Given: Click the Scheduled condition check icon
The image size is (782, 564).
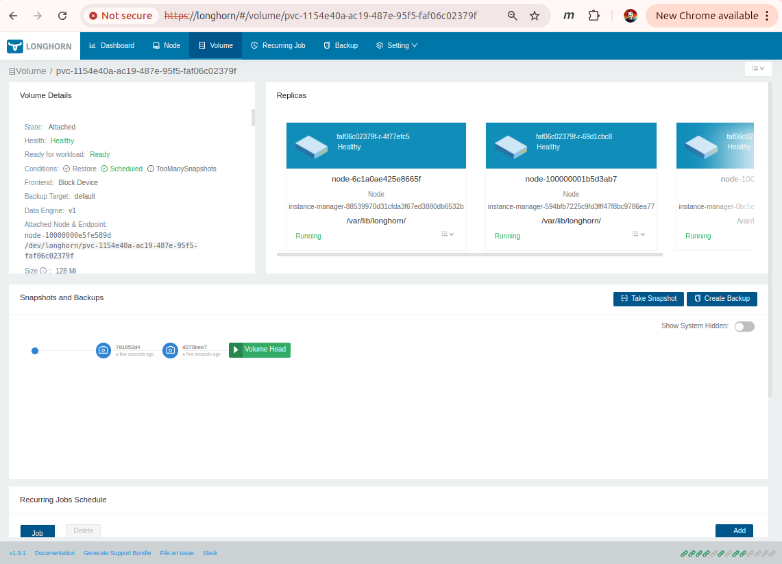Looking at the screenshot, I should [104, 169].
